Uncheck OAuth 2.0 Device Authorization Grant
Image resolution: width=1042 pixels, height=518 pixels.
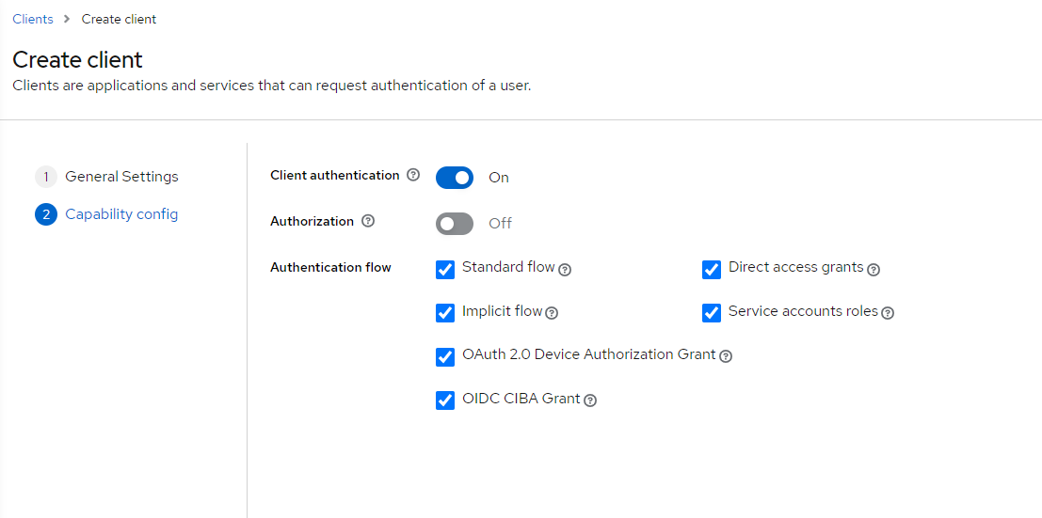click(445, 357)
